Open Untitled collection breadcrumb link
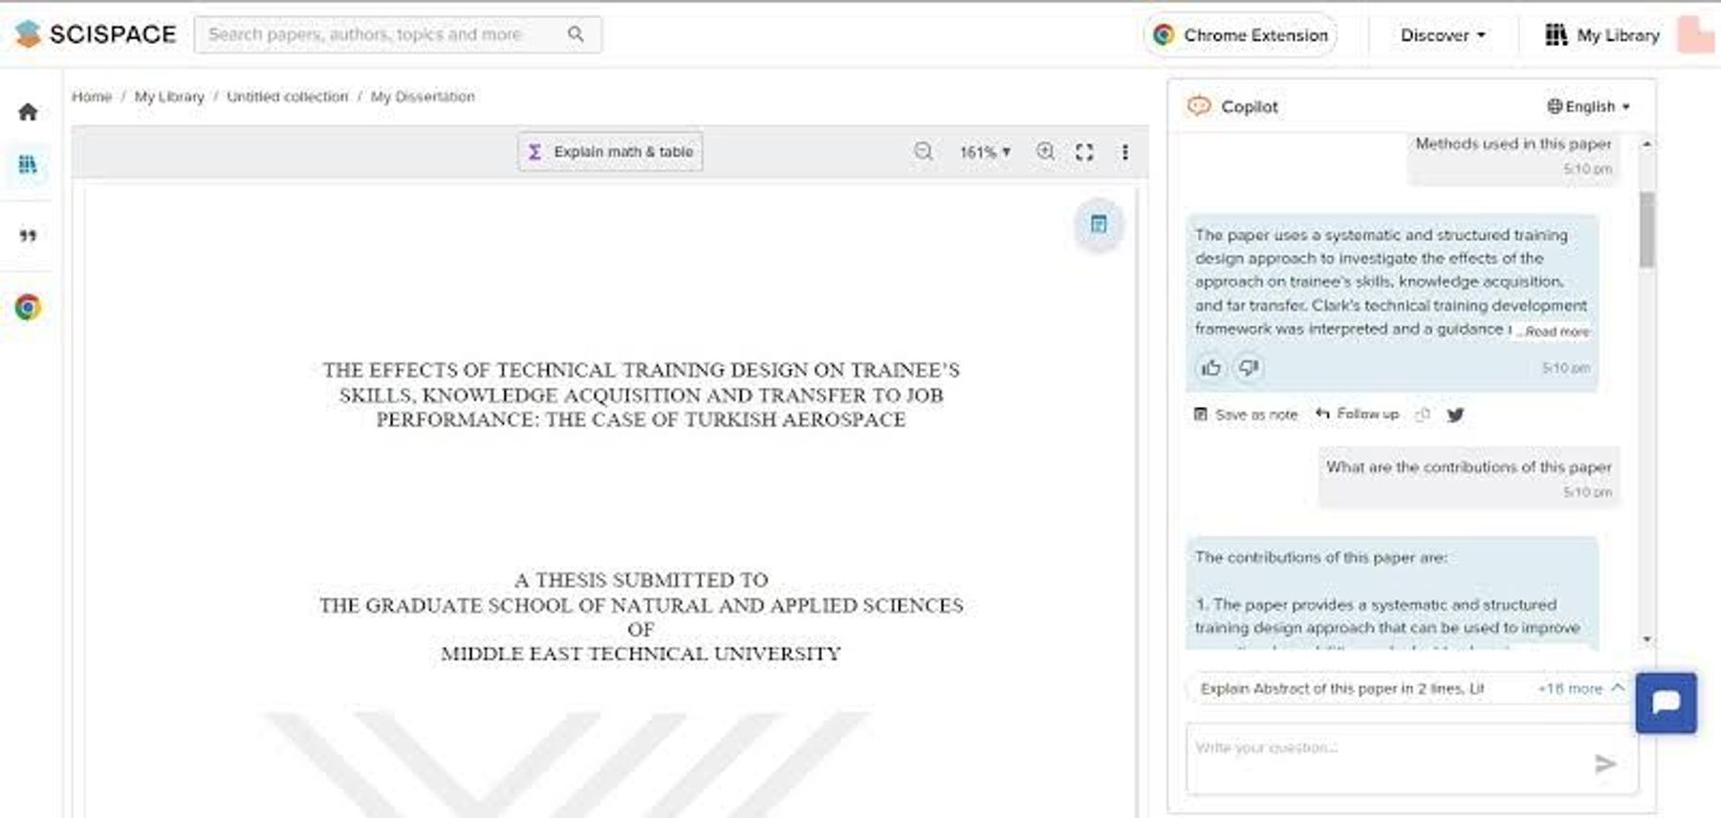 click(287, 97)
